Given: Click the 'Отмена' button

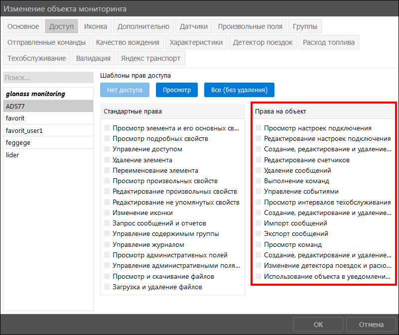Looking at the screenshot, I should (371, 325).
